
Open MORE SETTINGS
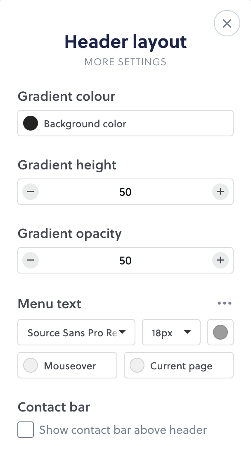(x=125, y=62)
